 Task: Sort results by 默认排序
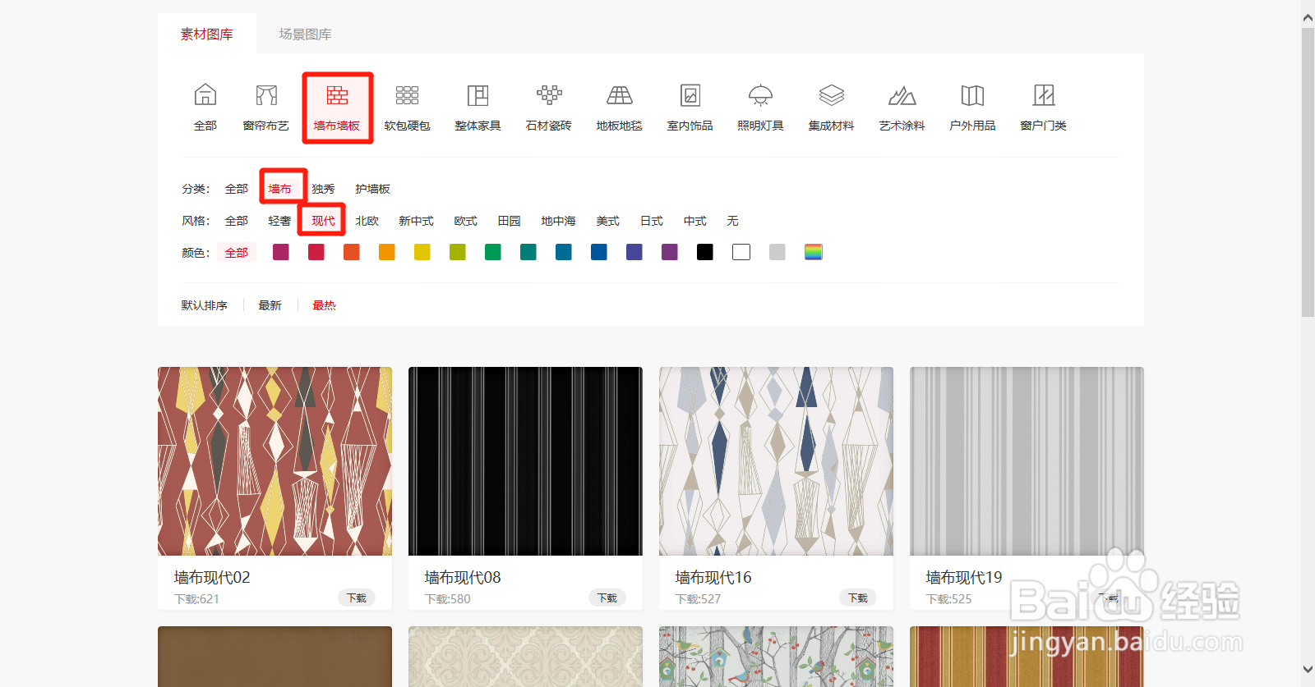pyautogui.click(x=205, y=305)
